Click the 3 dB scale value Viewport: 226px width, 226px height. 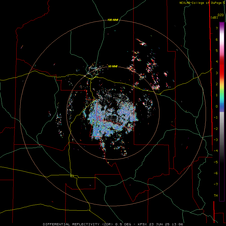(217, 73)
